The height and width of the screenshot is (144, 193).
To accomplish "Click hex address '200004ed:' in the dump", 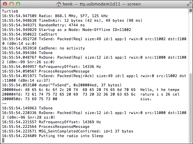I will (12, 90).
